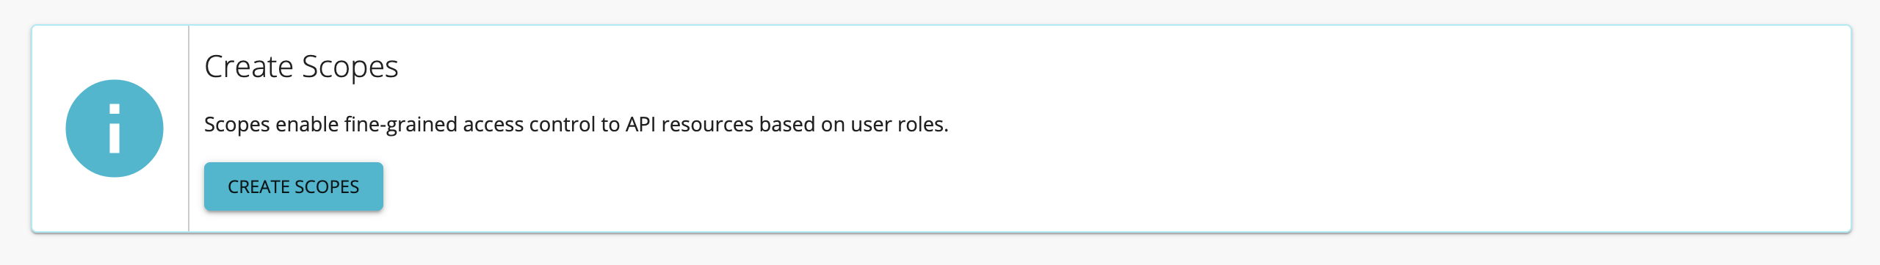Viewport: 1880px width, 265px height.
Task: Click the white "i" glyph inside the circle
Action: (115, 128)
